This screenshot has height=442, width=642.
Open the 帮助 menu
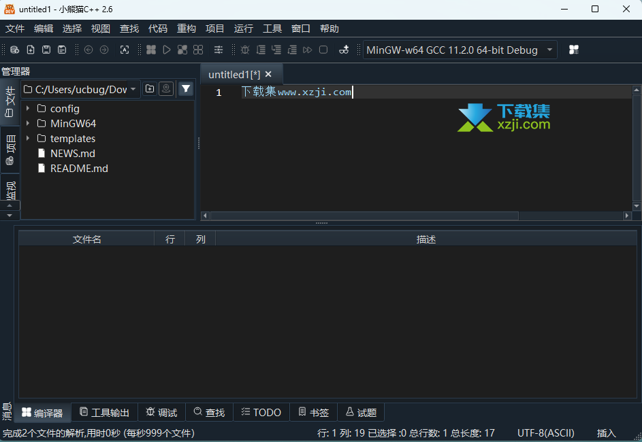click(330, 29)
